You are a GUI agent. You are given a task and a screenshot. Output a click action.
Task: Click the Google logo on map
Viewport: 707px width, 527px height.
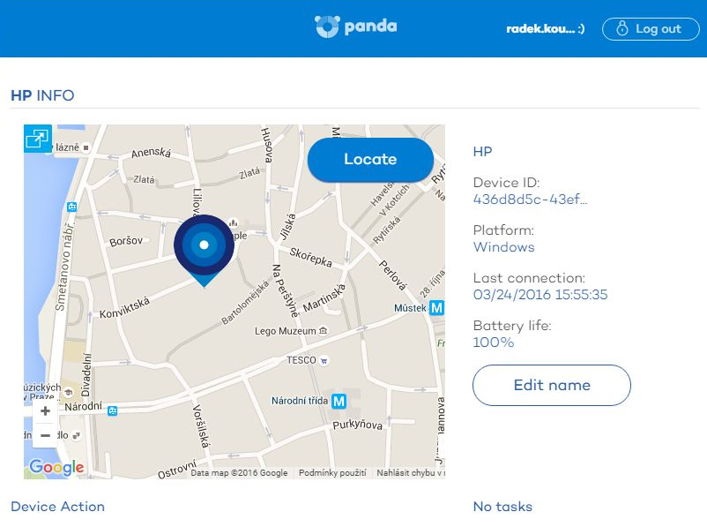click(56, 468)
